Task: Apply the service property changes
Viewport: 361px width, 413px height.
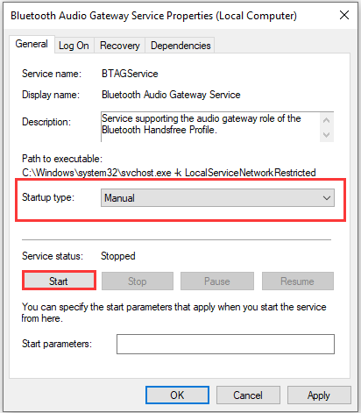Action: 319,395
